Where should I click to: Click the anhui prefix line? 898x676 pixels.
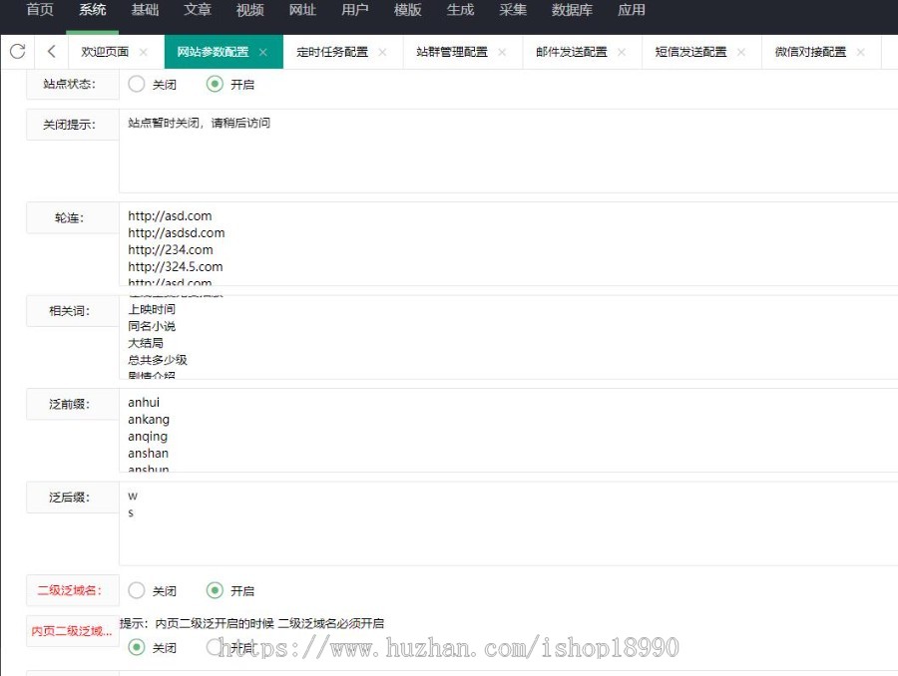coord(144,403)
